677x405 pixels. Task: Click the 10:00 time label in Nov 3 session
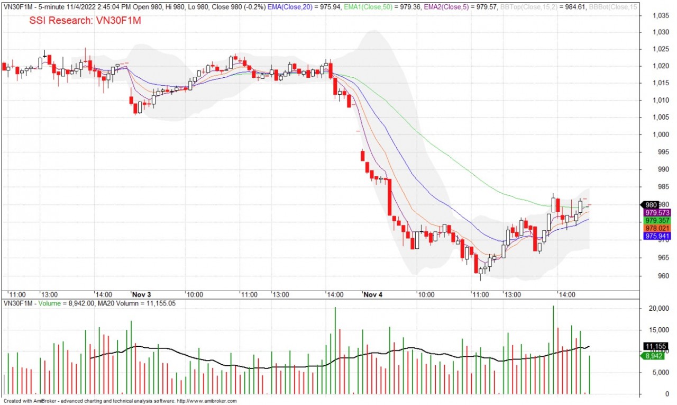click(x=195, y=294)
